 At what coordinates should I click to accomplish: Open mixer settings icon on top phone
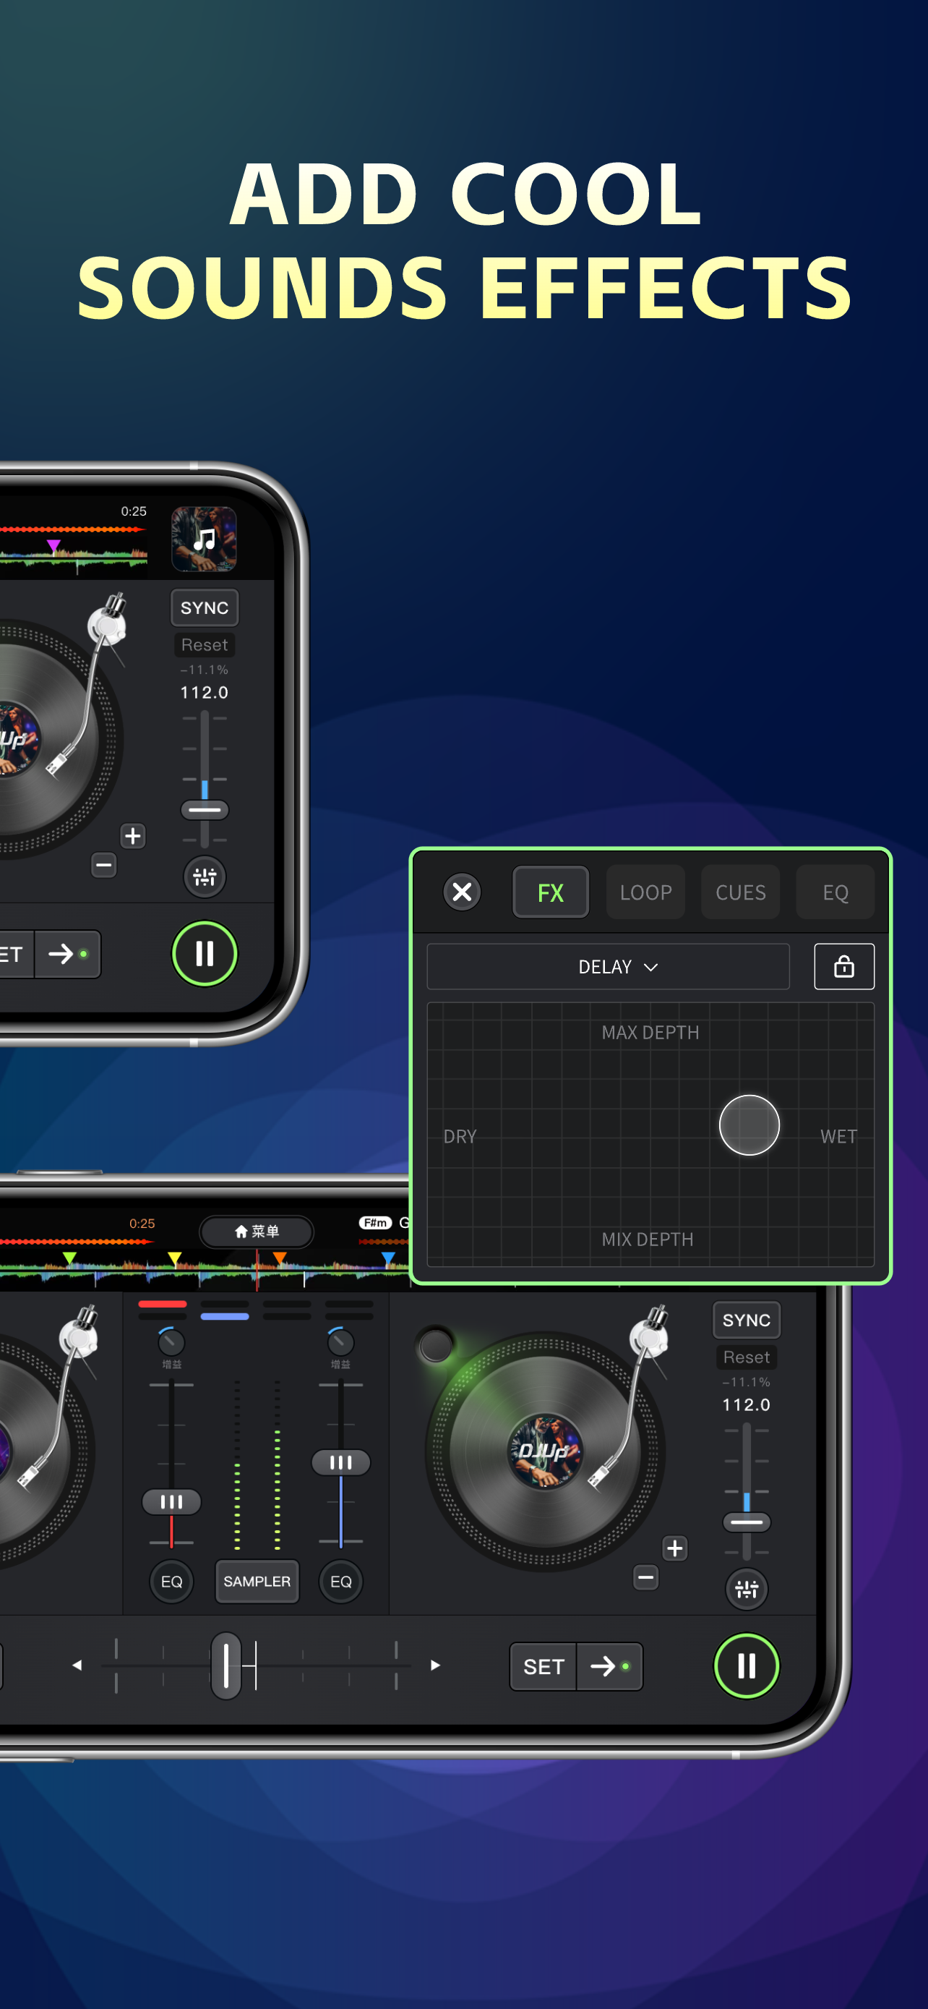[x=204, y=876]
